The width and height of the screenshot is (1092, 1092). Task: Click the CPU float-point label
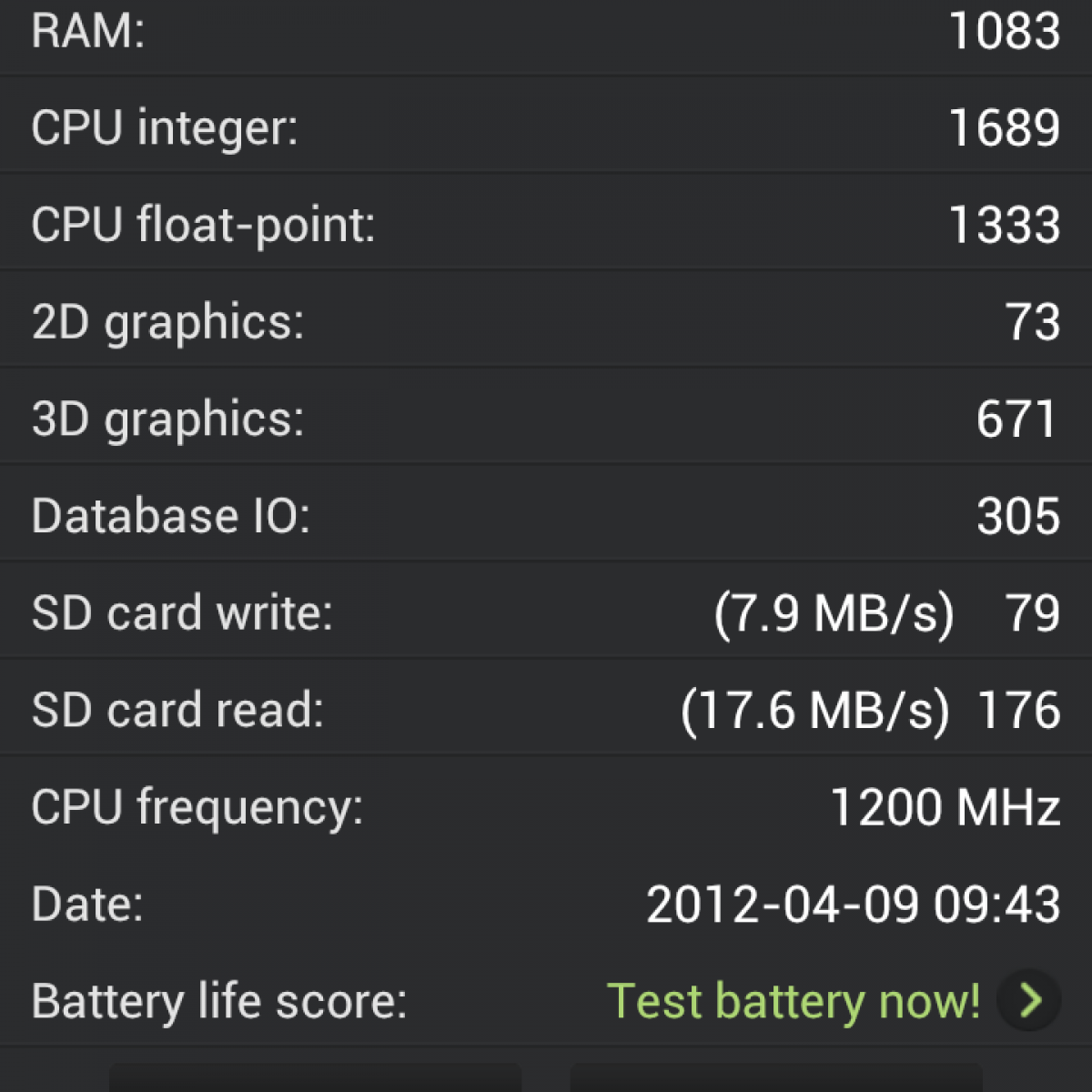[203, 225]
